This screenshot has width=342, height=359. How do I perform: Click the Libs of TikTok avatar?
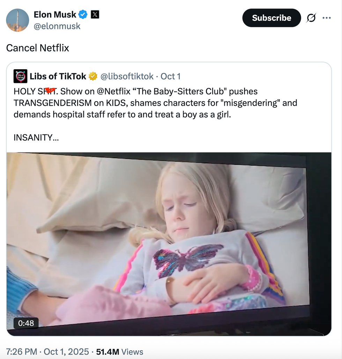click(x=21, y=76)
